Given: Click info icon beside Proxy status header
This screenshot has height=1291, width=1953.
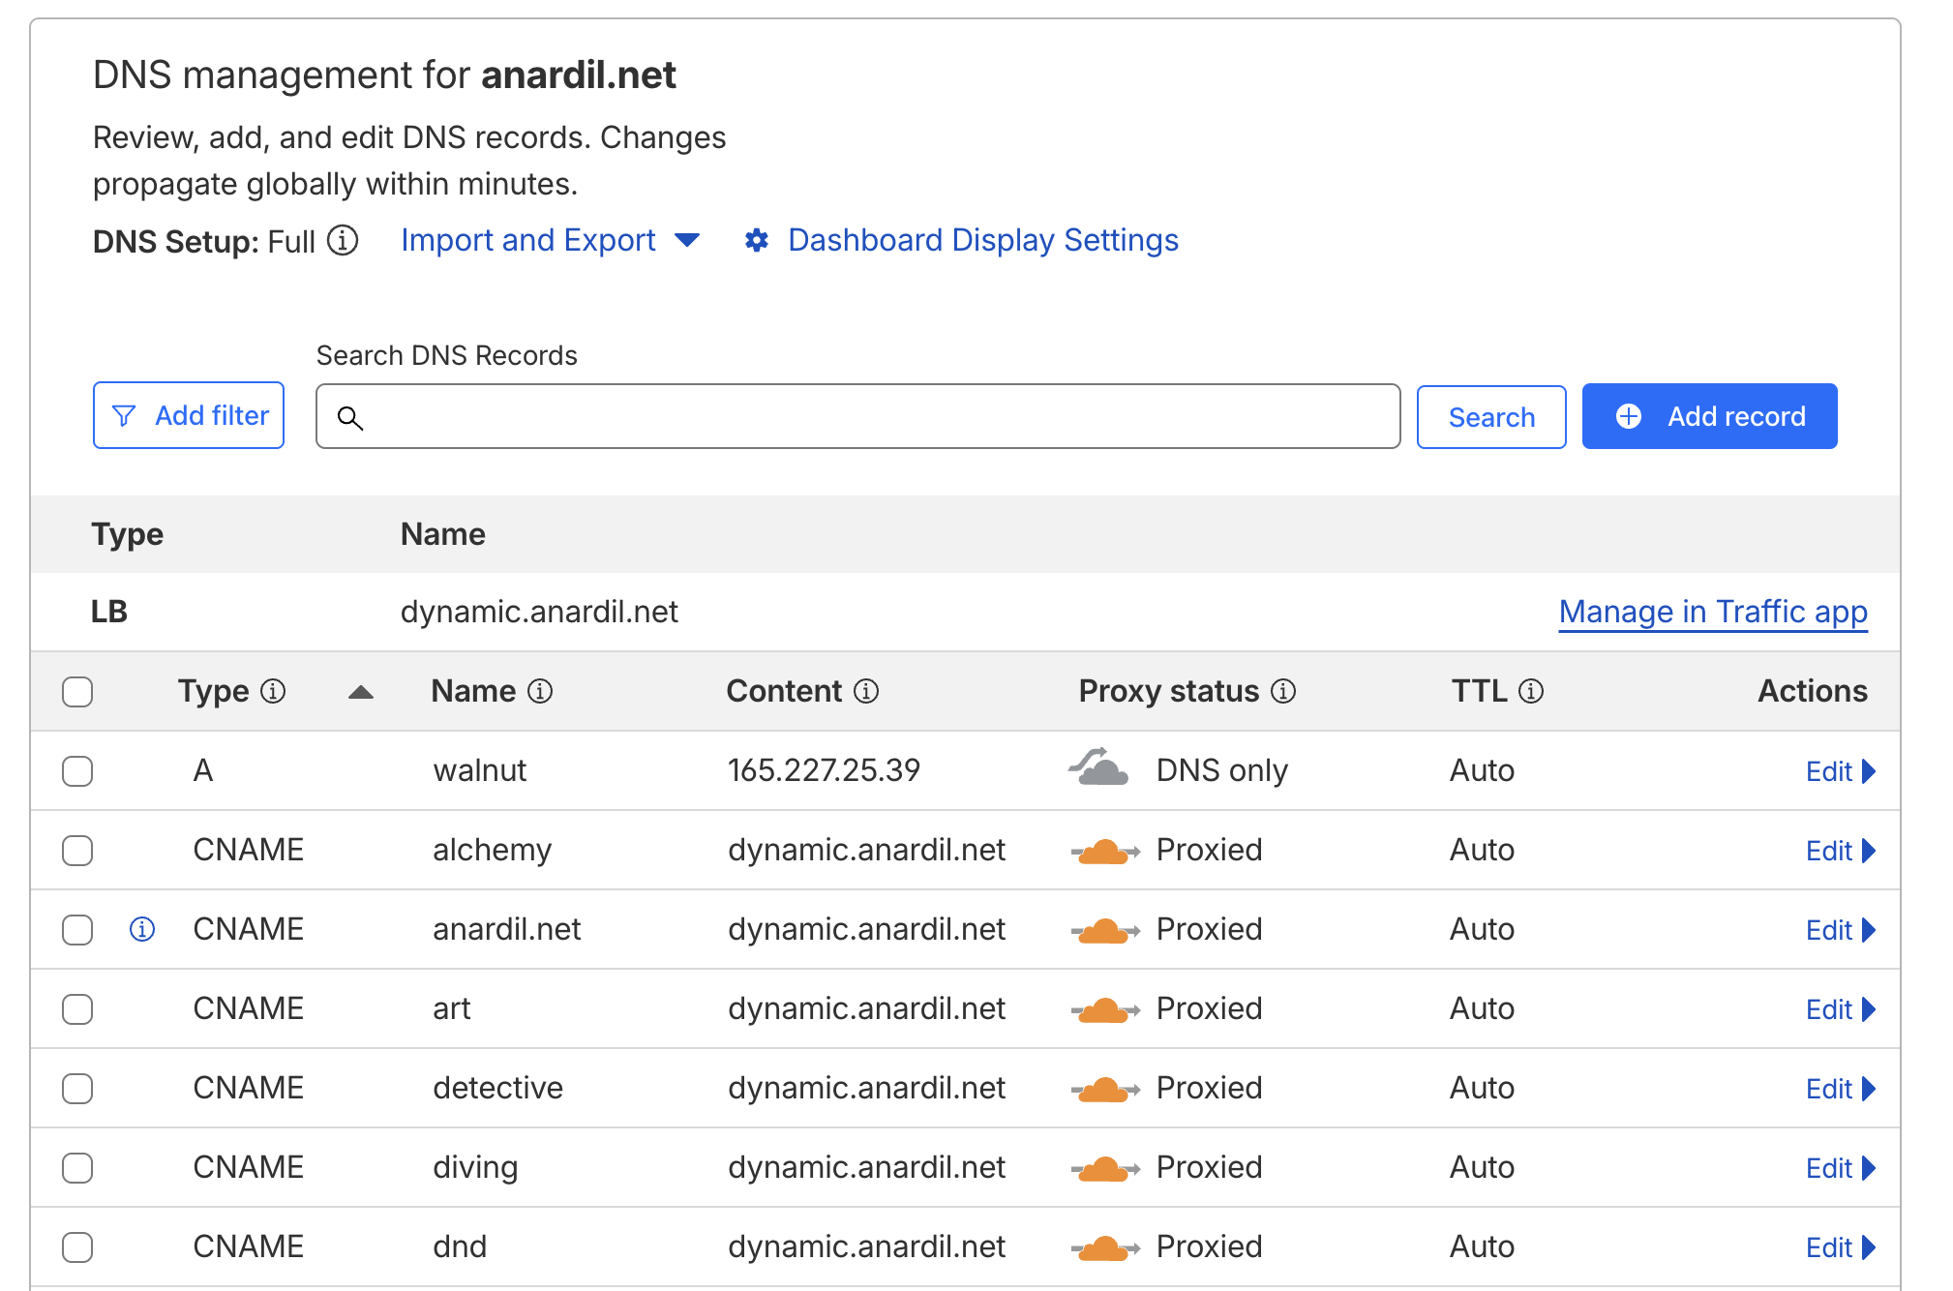Looking at the screenshot, I should 1283,691.
